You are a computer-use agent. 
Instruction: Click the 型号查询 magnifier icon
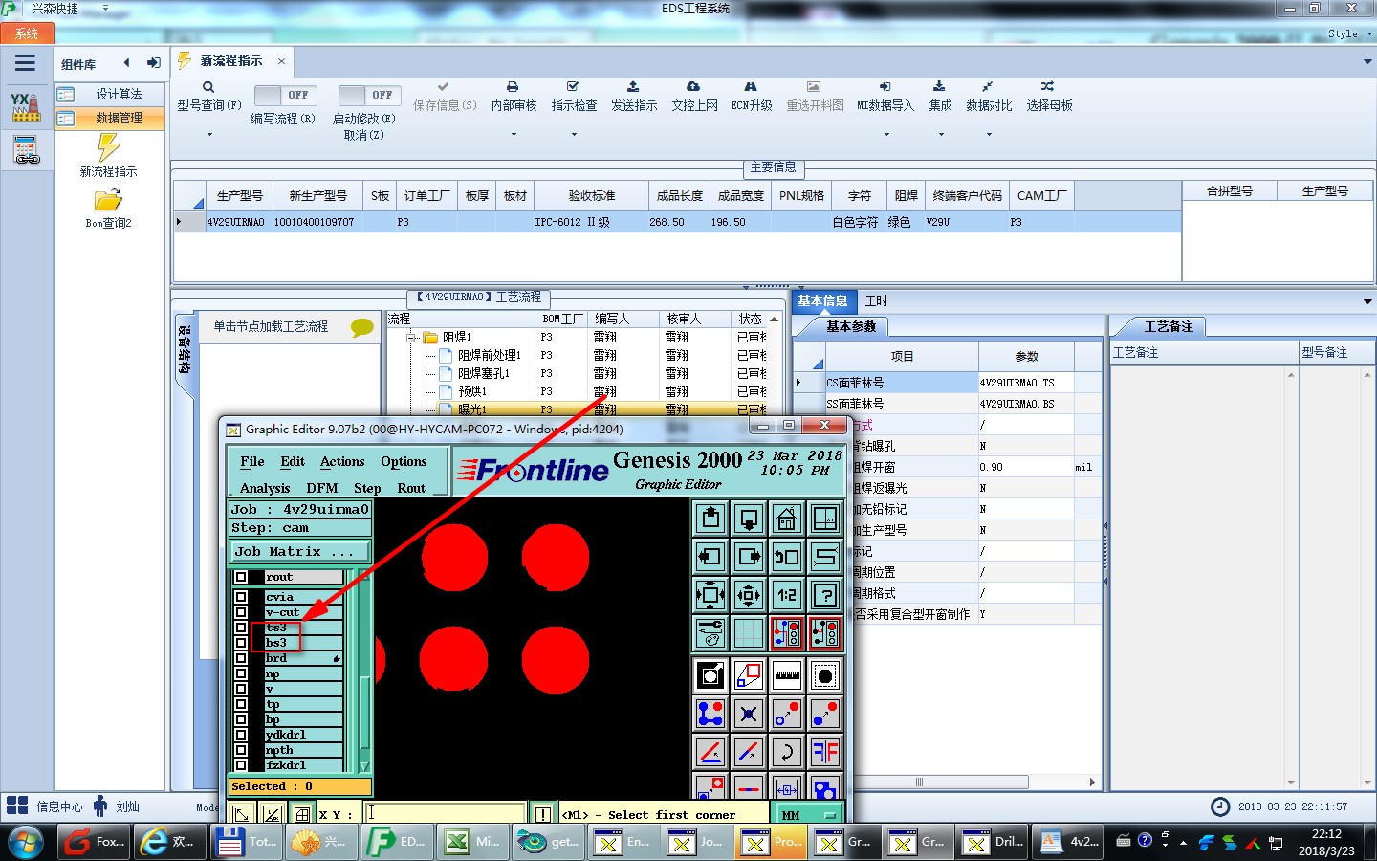208,87
